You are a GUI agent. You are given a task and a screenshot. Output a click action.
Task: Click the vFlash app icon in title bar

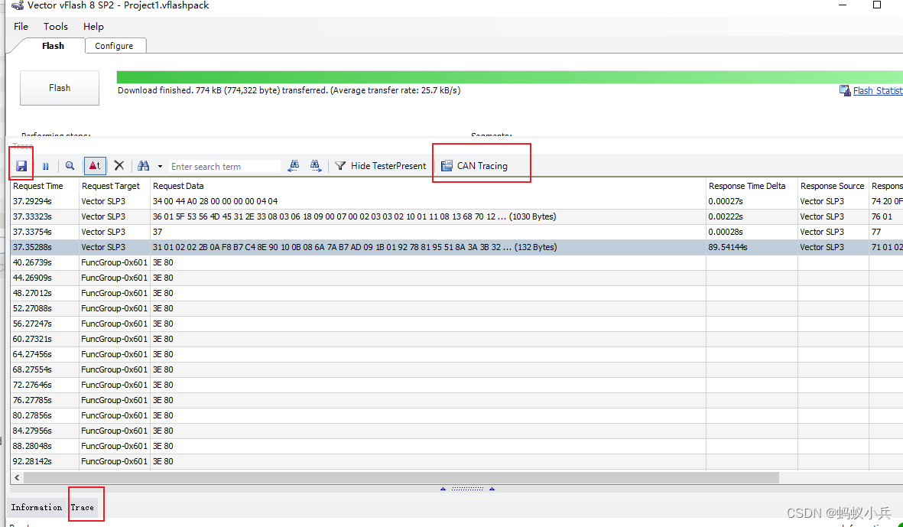pos(18,6)
